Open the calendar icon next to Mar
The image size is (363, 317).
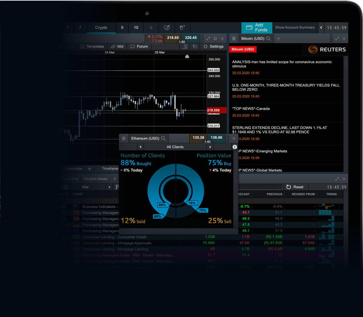tap(66, 187)
